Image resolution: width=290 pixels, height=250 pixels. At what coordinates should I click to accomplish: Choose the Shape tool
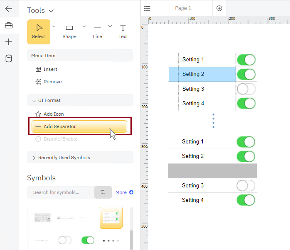(69, 32)
